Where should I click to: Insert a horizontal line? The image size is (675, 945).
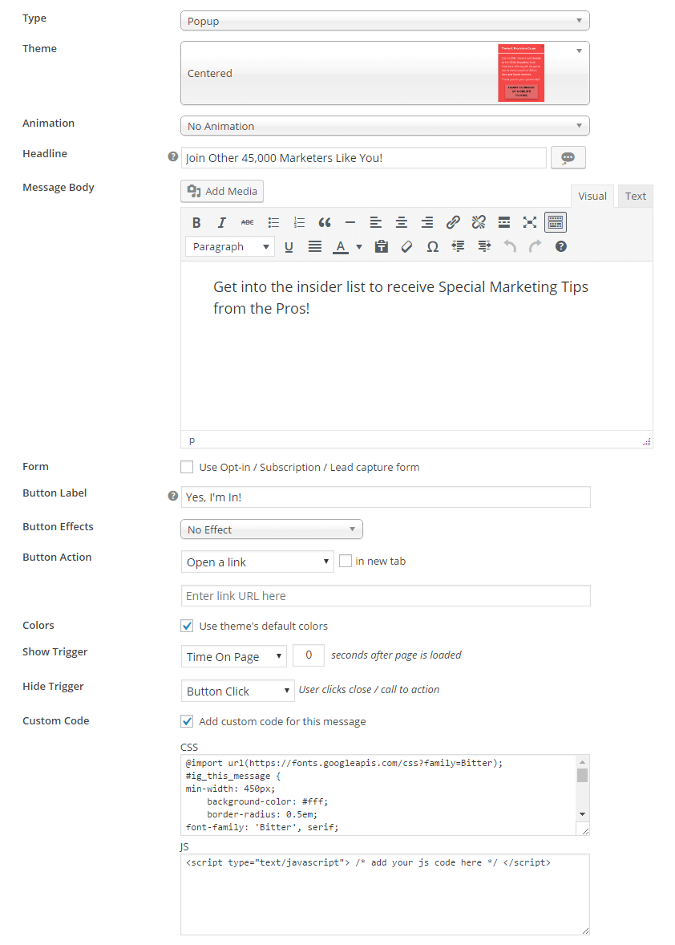[x=350, y=222]
